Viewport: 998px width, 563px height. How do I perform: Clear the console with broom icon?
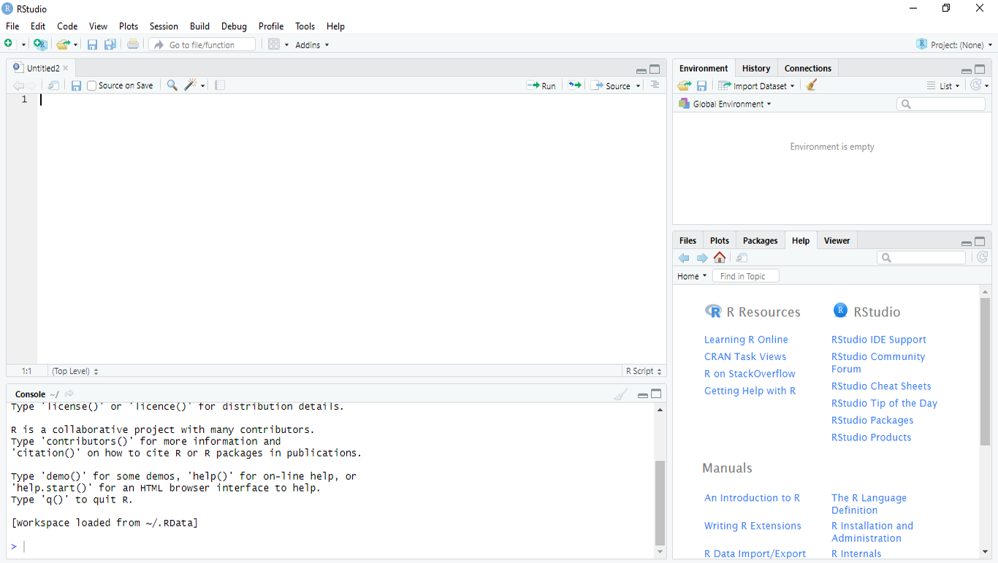620,395
